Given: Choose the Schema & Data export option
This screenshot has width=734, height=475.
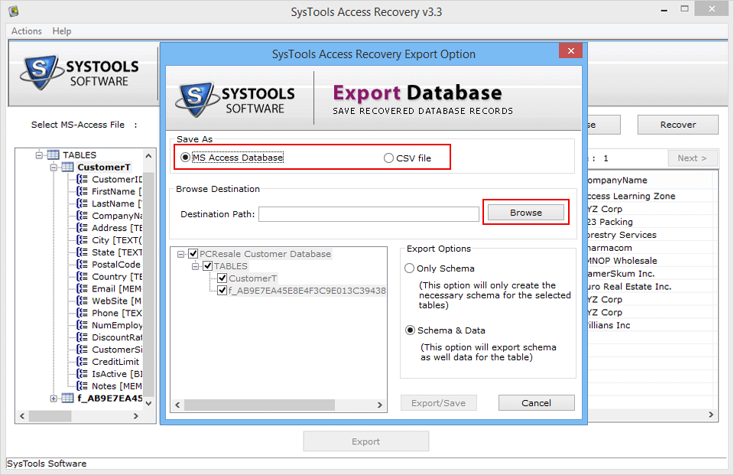Looking at the screenshot, I should pos(410,330).
